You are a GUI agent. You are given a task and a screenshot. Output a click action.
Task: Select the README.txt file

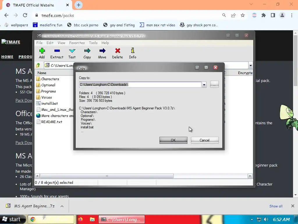[49, 122]
